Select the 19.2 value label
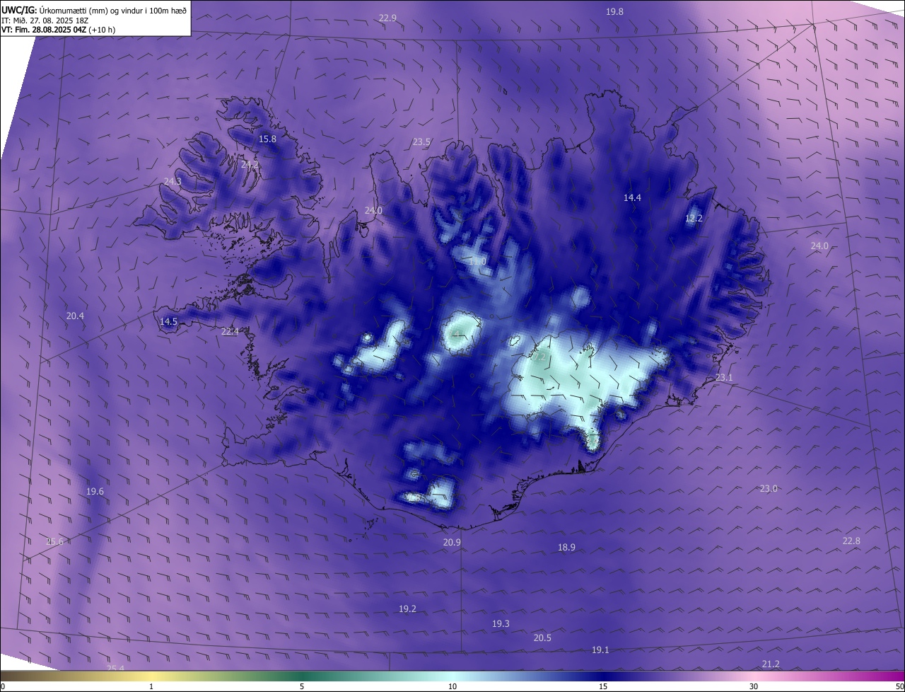The image size is (905, 692). coord(407,609)
